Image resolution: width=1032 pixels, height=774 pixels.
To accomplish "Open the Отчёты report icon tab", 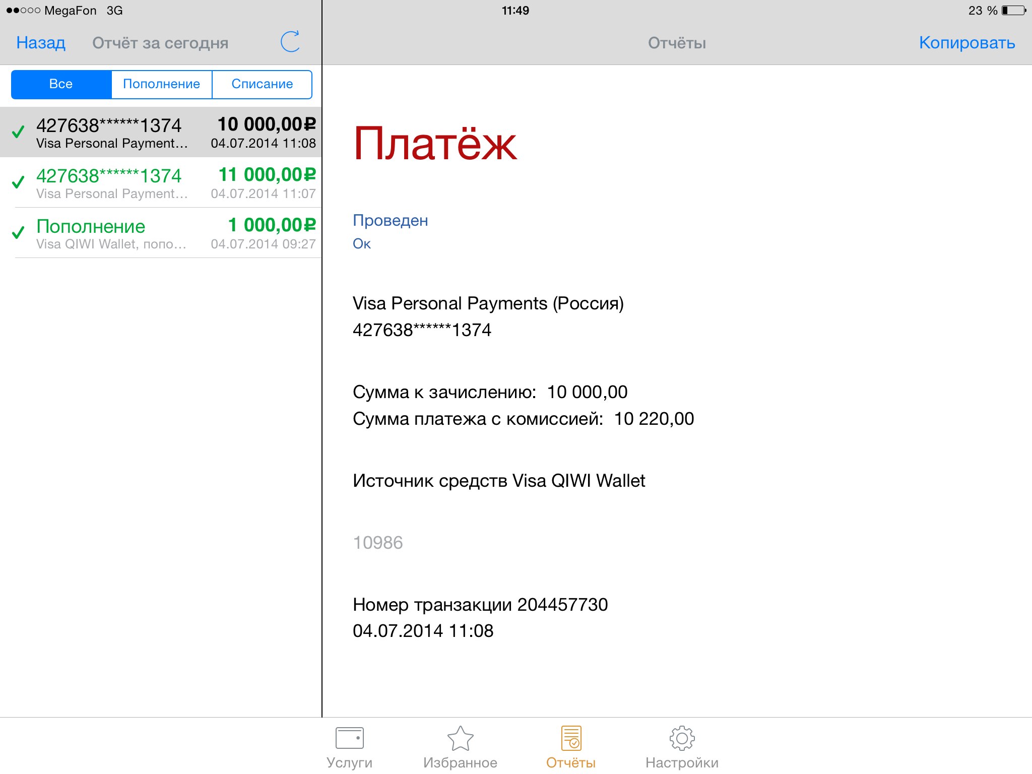I will [571, 748].
